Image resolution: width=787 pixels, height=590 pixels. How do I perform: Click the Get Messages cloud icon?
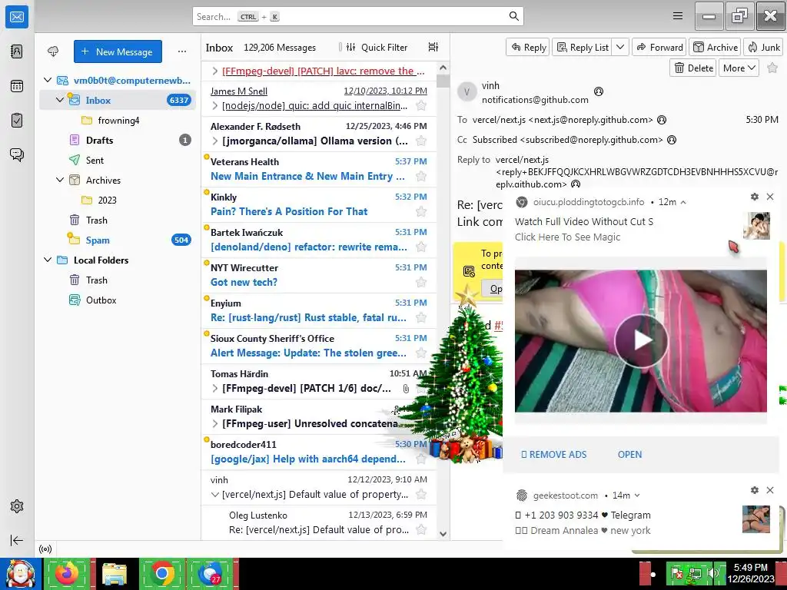pos(53,51)
